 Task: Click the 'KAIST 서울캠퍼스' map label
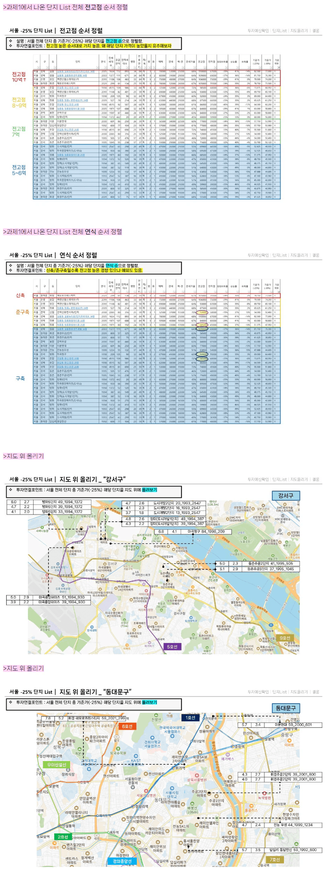pyautogui.click(x=136, y=762)
